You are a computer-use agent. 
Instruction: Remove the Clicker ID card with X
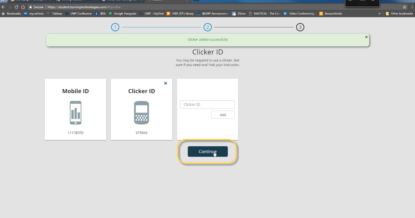tap(165, 83)
